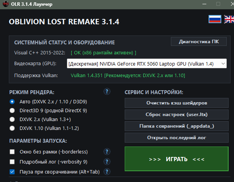Enable Подробный лог (-verbosity 9) checkbox

[12, 162]
